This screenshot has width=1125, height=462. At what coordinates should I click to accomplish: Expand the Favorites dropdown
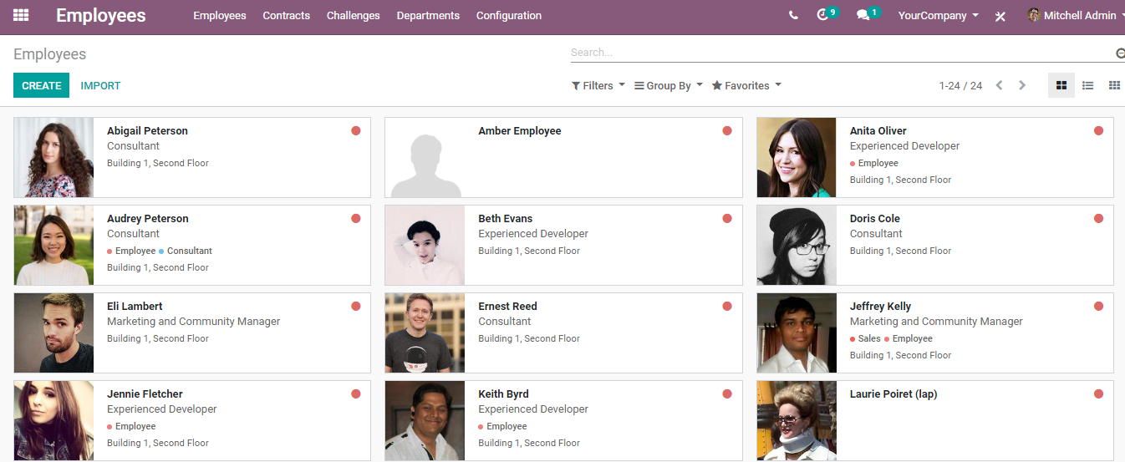coord(746,85)
